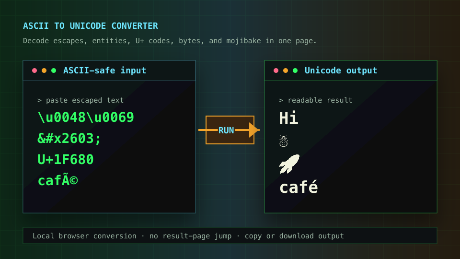Click the snowman character in the output

point(283,141)
